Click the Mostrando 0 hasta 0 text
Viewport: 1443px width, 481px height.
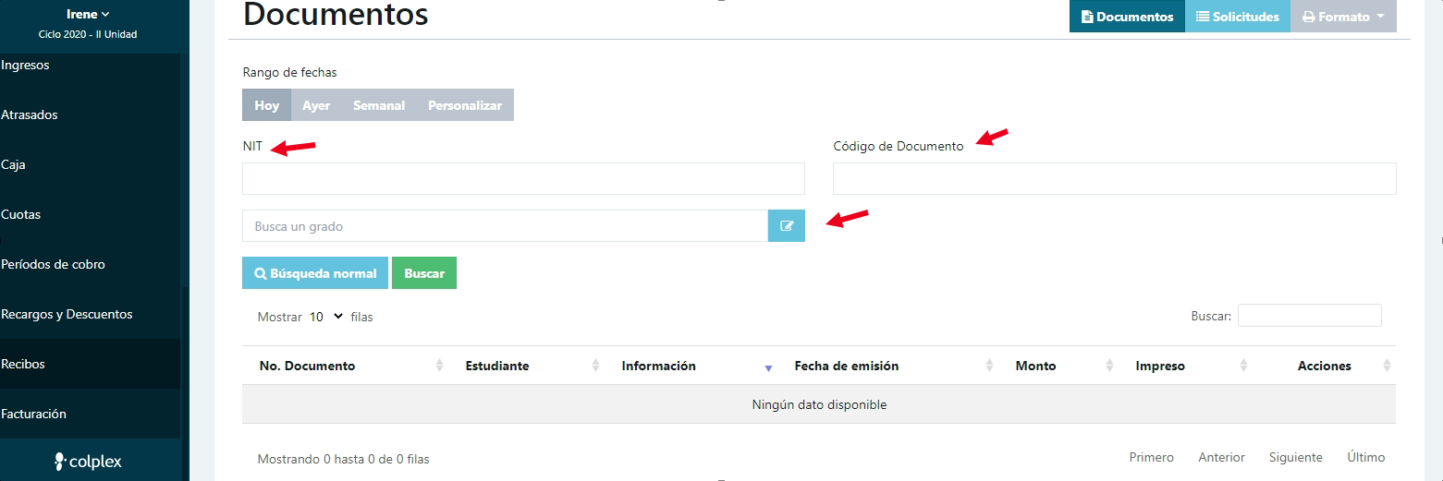coord(343,459)
